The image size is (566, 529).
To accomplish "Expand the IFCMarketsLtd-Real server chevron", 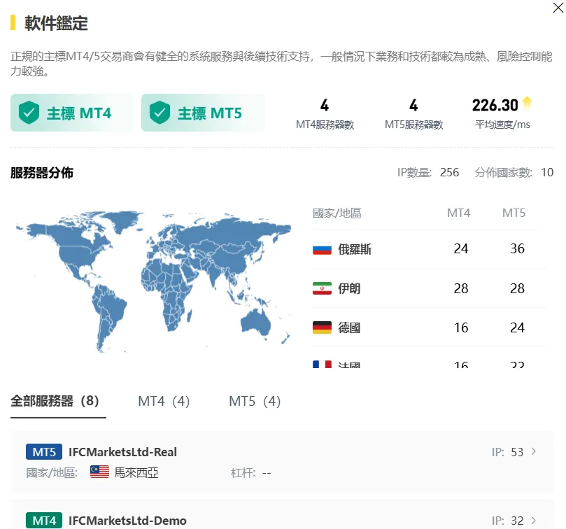I will pos(534,451).
